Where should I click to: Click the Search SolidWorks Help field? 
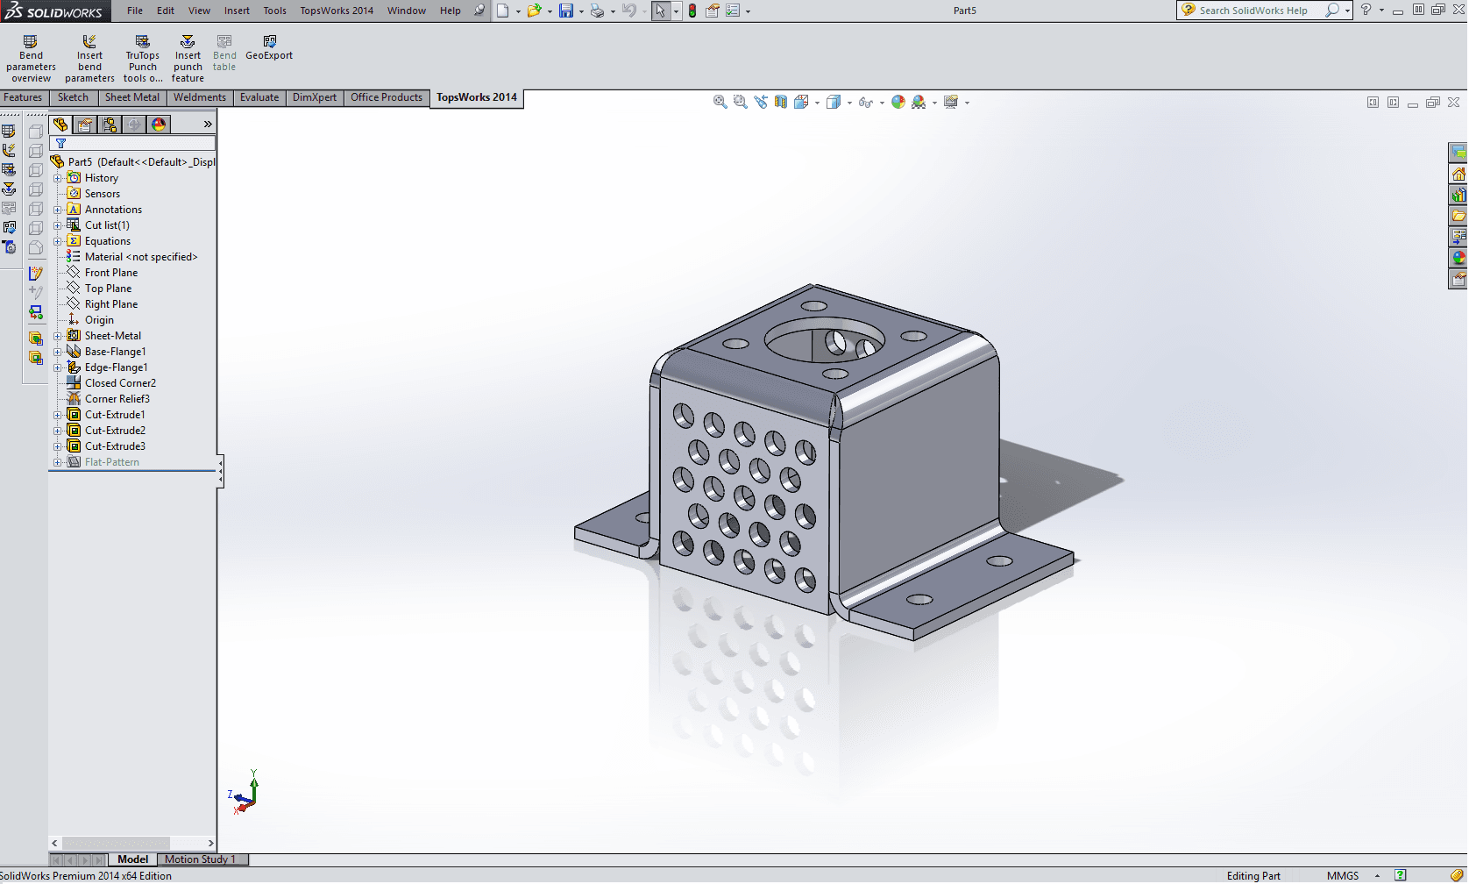pos(1253,11)
